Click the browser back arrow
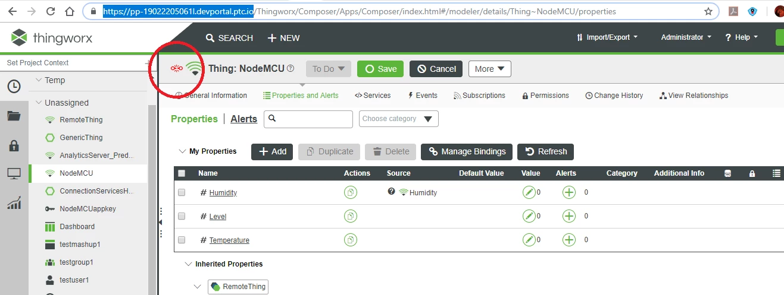 coord(13,11)
